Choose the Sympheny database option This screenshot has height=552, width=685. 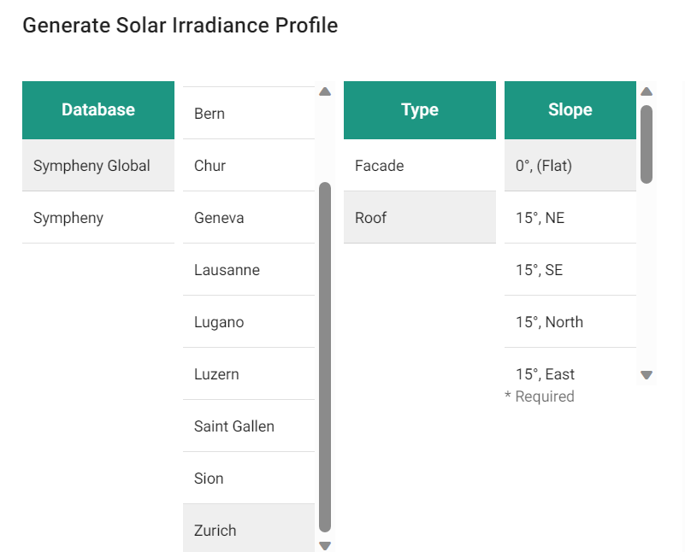98,218
